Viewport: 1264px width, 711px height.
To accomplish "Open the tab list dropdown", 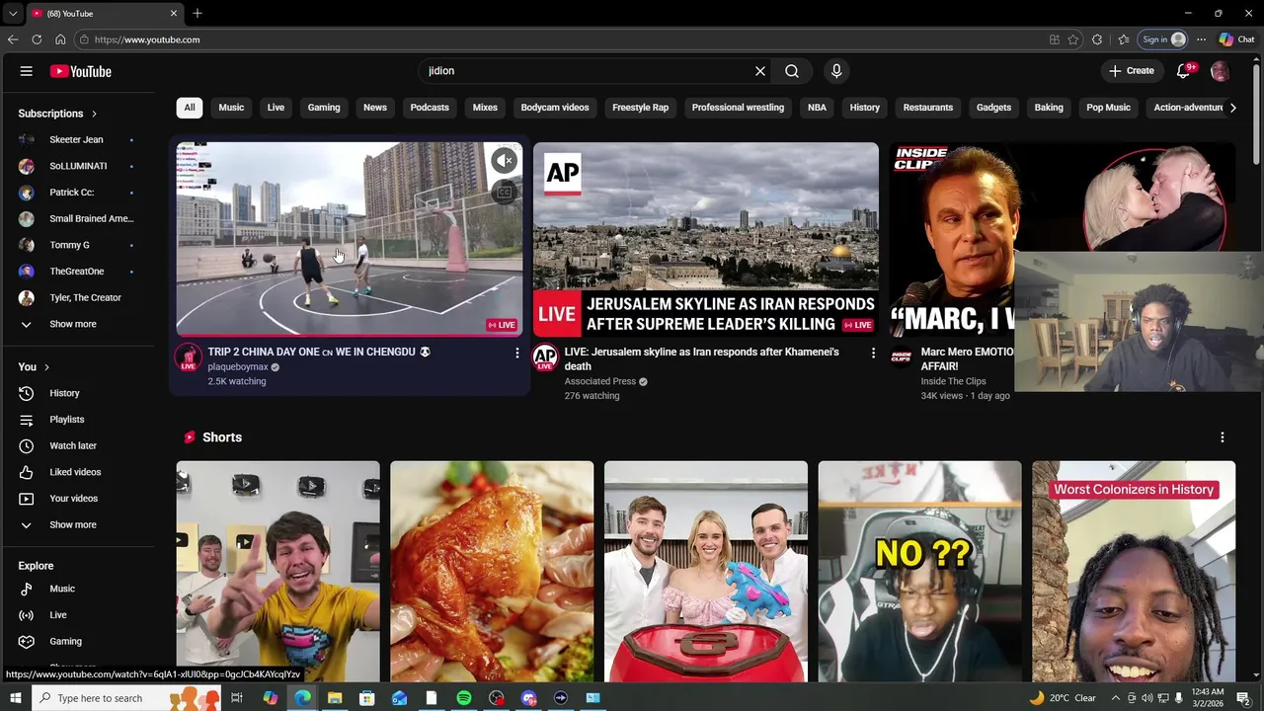I will point(12,14).
